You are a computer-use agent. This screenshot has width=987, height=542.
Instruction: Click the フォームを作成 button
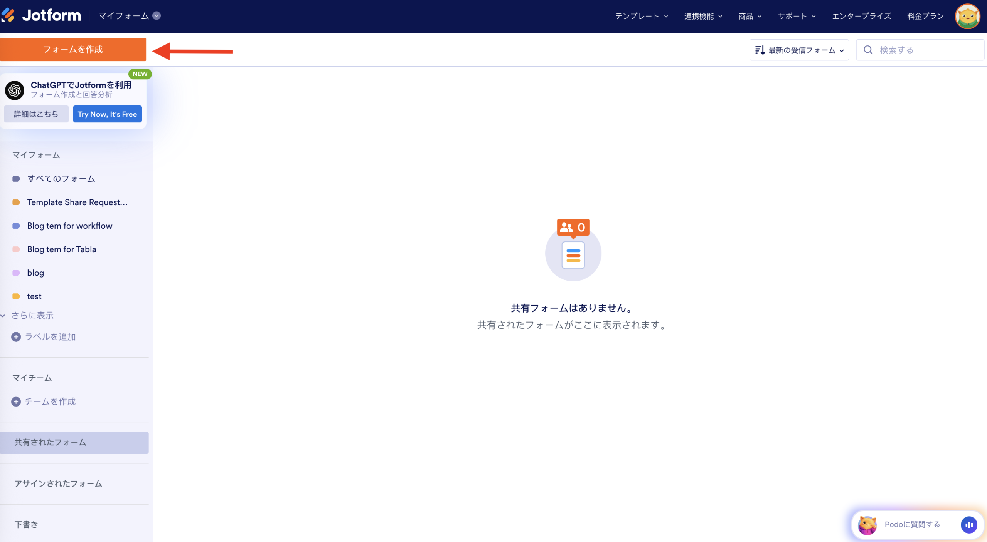(73, 49)
